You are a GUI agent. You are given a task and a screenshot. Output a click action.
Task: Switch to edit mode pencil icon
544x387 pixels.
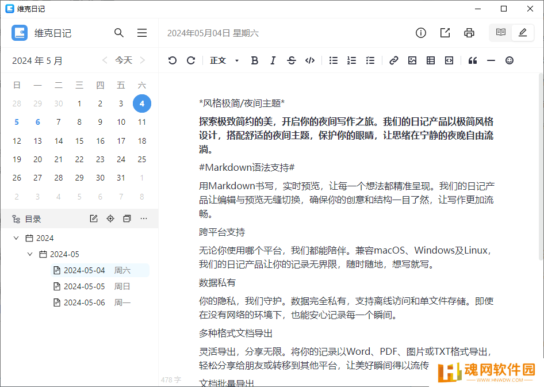click(x=523, y=33)
